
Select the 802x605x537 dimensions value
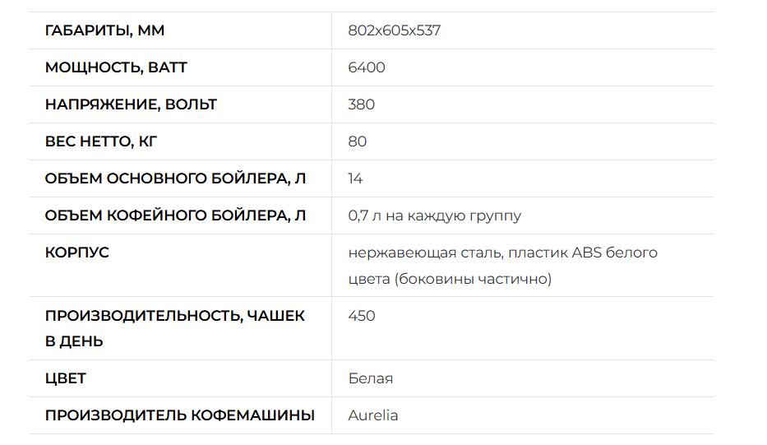tap(395, 30)
